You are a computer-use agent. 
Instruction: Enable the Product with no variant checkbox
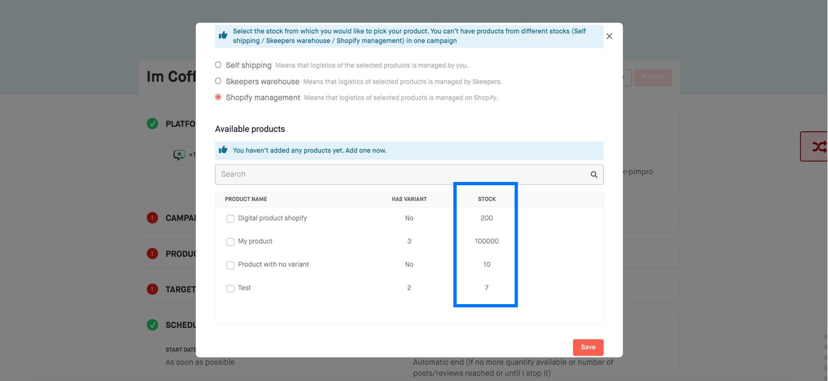pos(230,265)
